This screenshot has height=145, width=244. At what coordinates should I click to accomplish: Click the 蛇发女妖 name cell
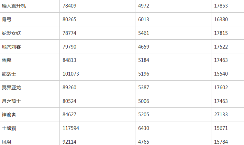[11, 33]
